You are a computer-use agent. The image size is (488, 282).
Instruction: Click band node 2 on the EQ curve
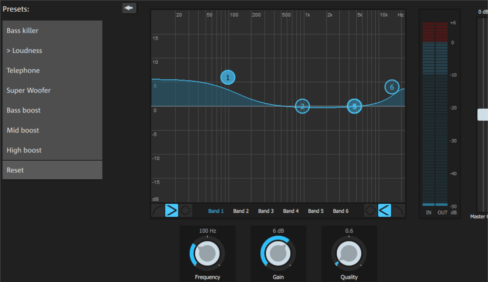tap(303, 106)
